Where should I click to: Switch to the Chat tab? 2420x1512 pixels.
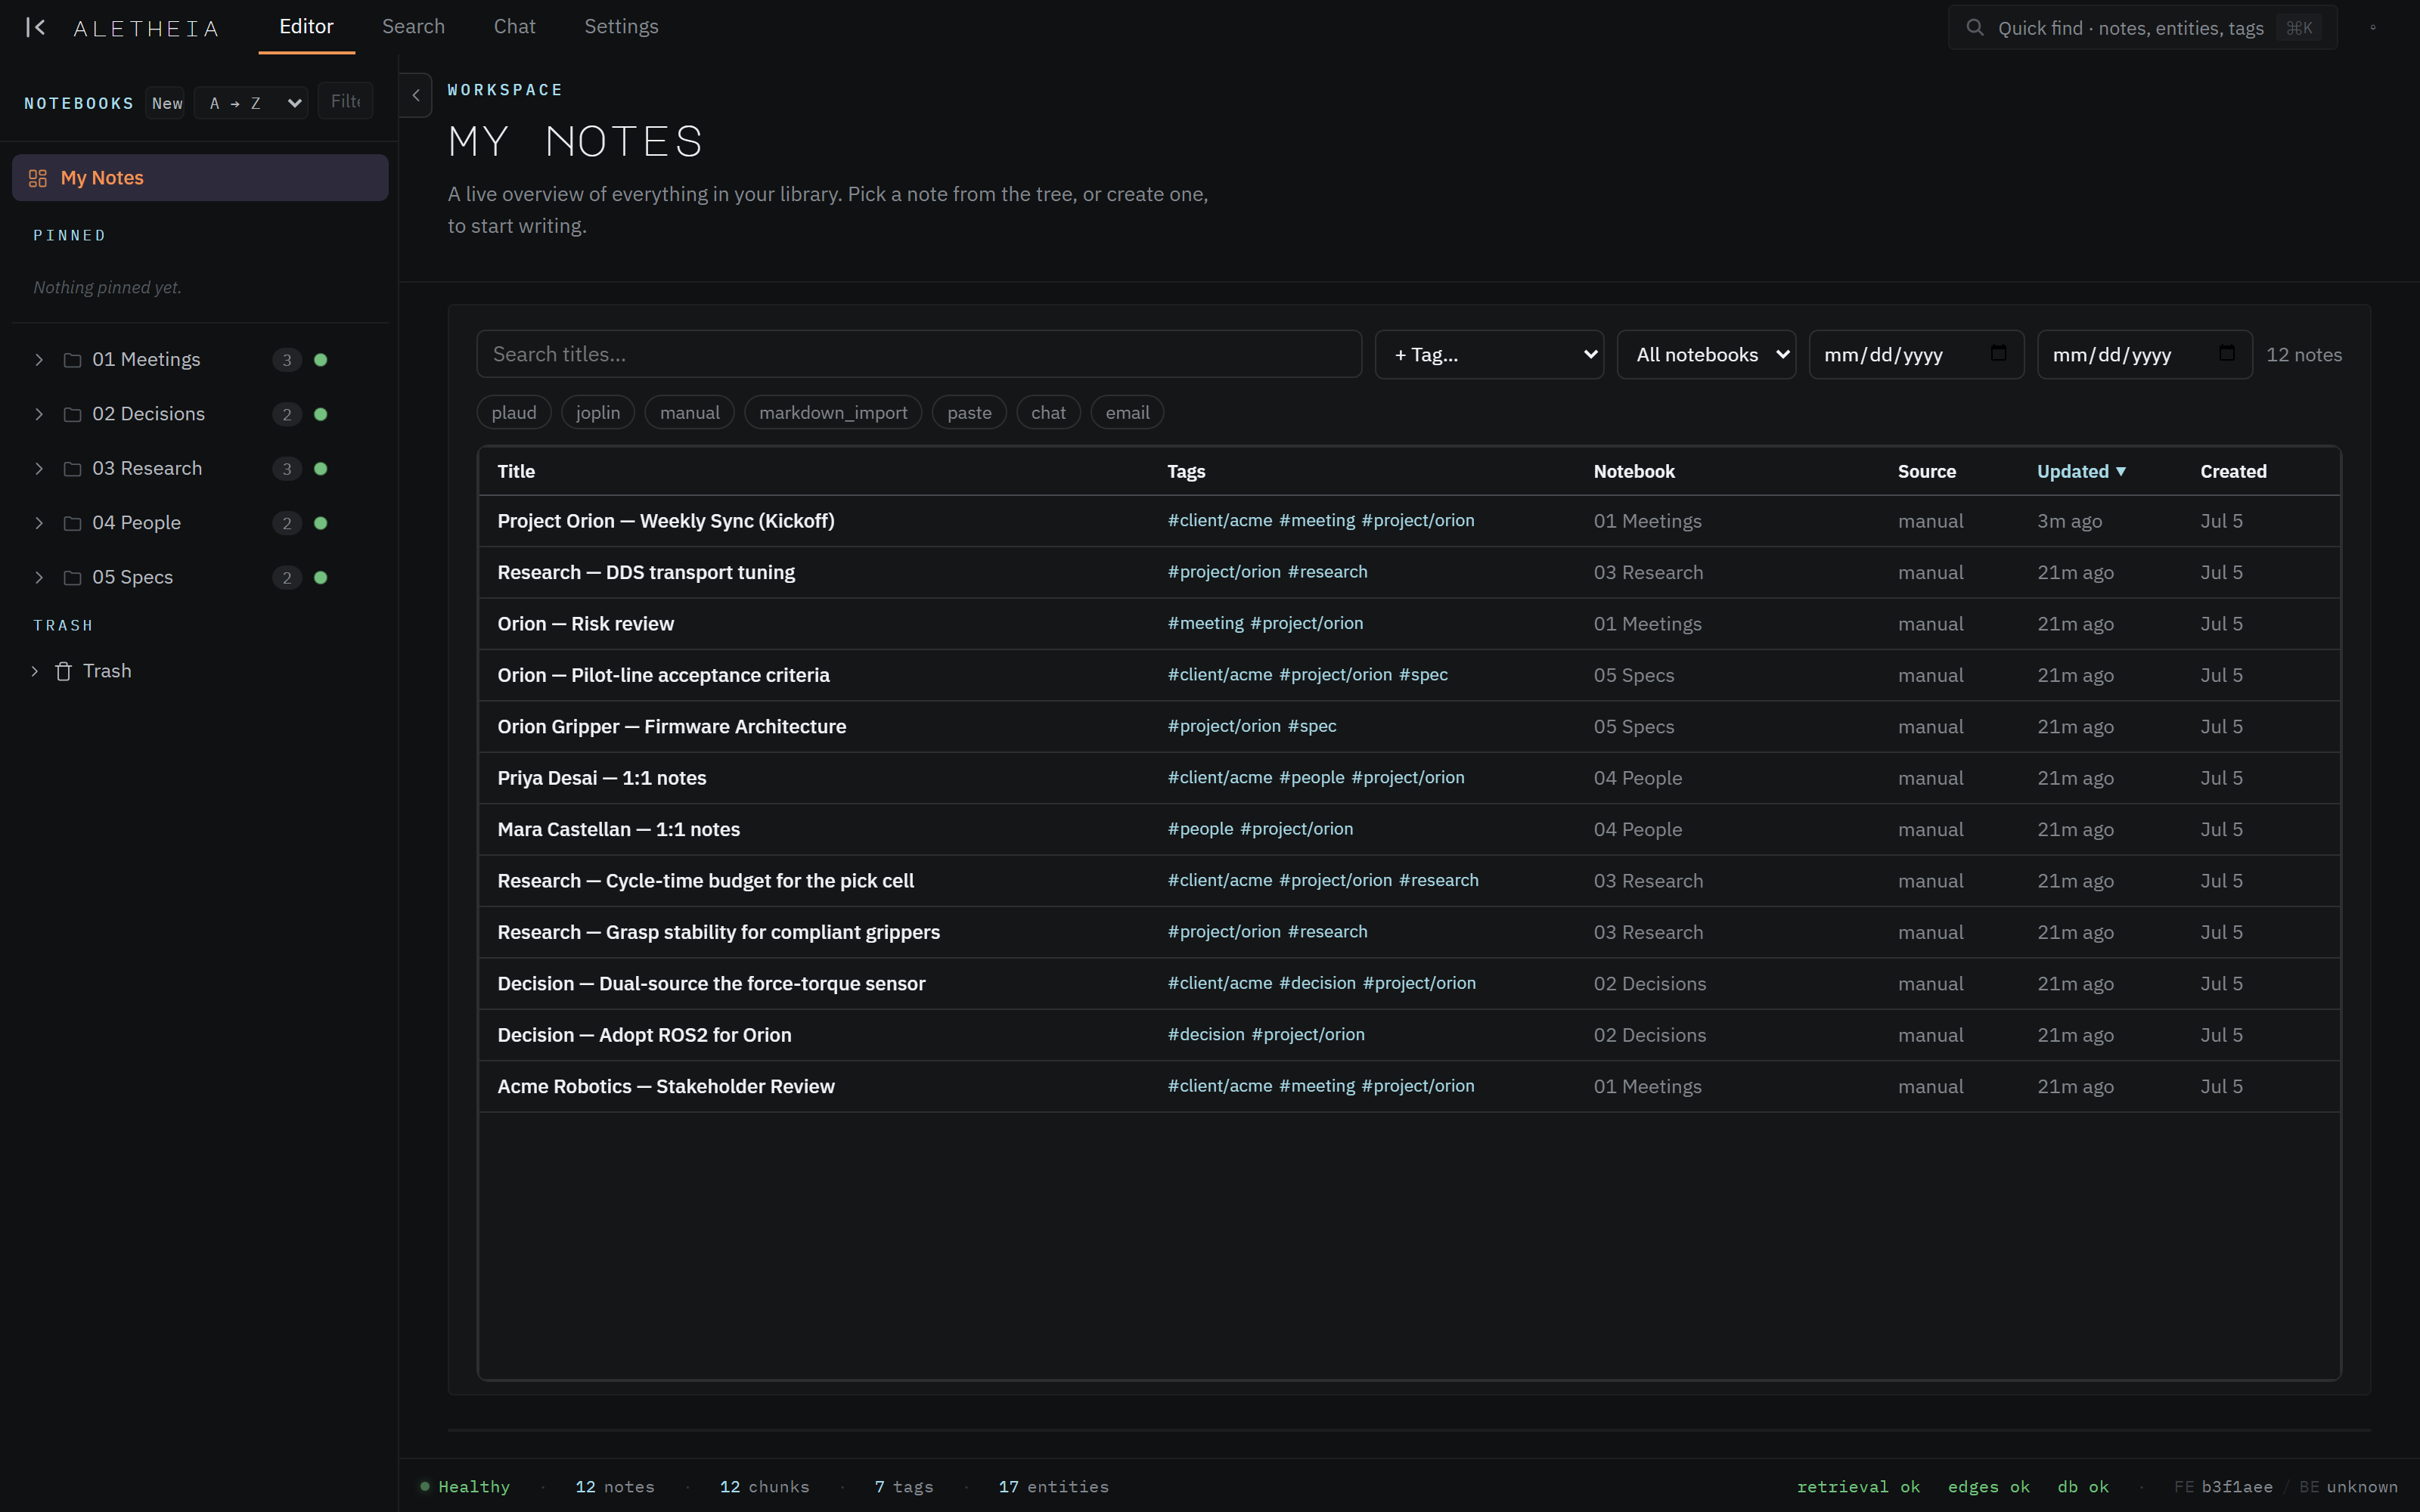[514, 27]
